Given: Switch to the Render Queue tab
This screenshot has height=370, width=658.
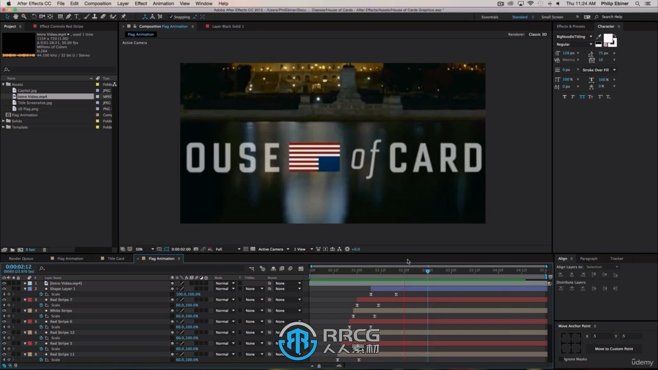Looking at the screenshot, I should (21, 258).
